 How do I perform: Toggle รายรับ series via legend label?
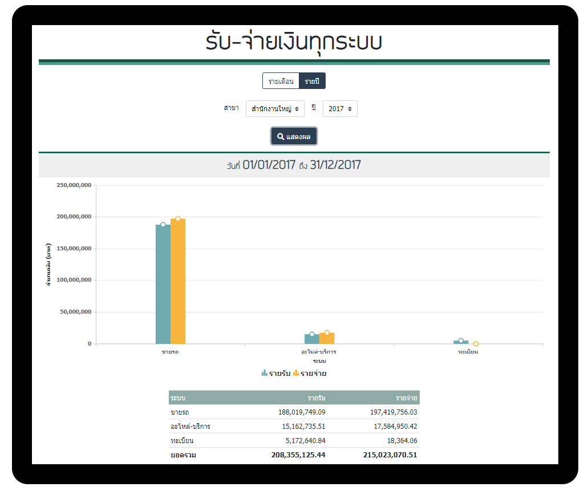click(279, 374)
